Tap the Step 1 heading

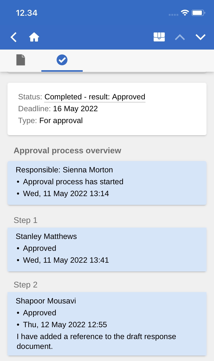(26, 220)
